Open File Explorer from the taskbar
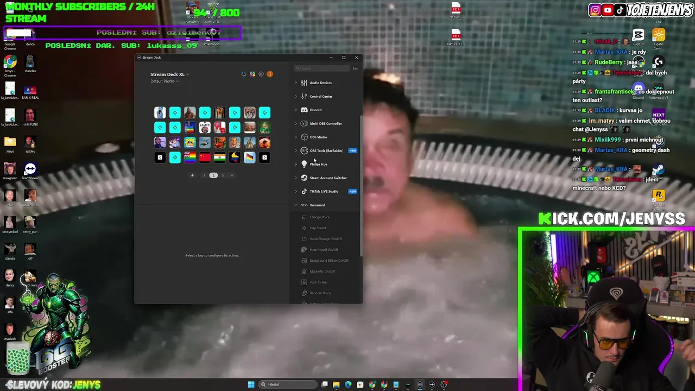Screen dimensions: 695x391 [336, 384]
